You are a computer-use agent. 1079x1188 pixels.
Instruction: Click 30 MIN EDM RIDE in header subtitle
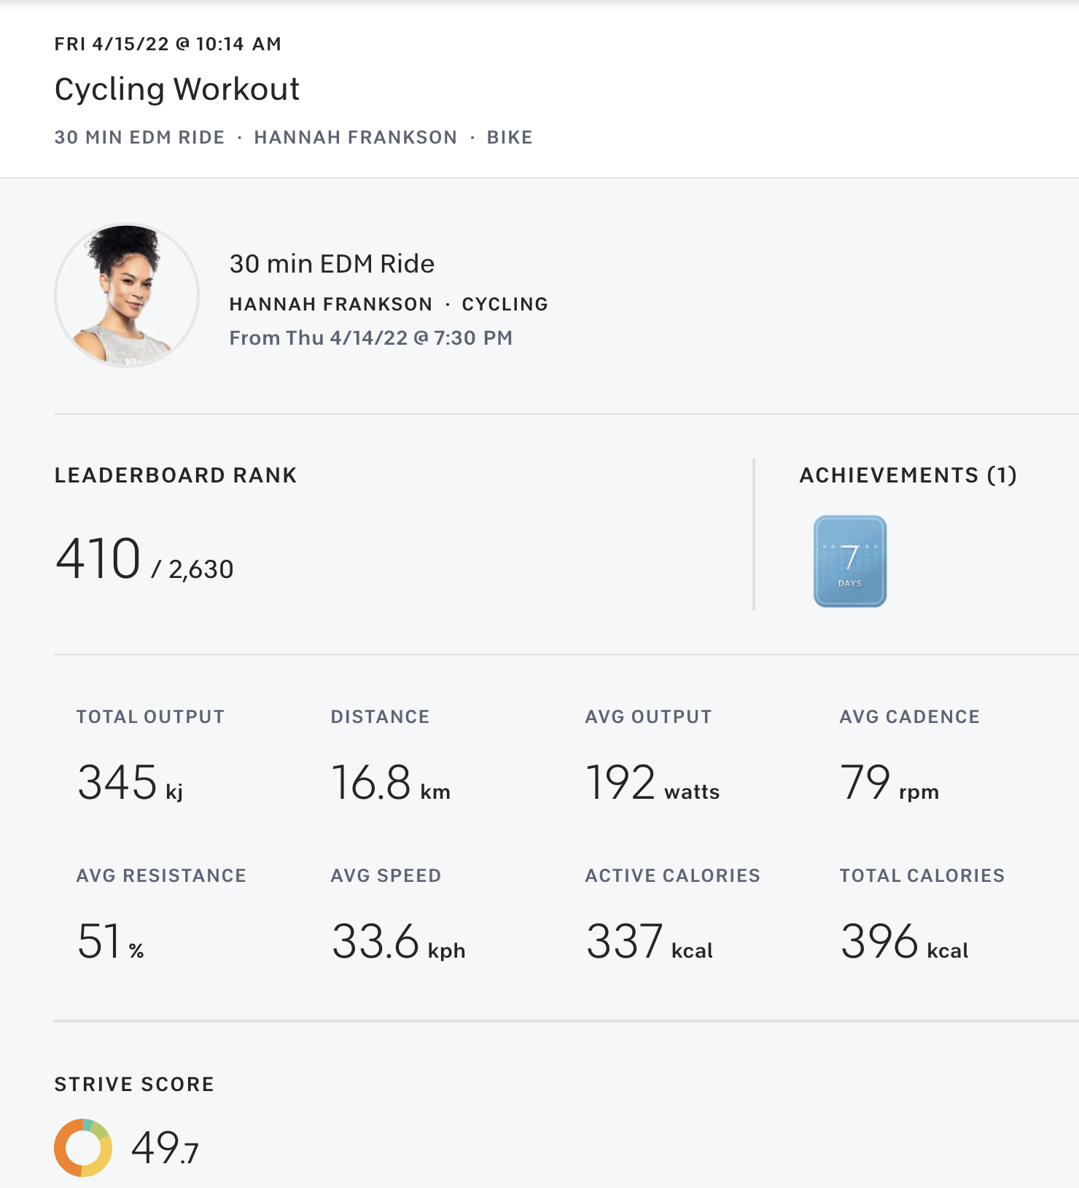click(x=139, y=138)
